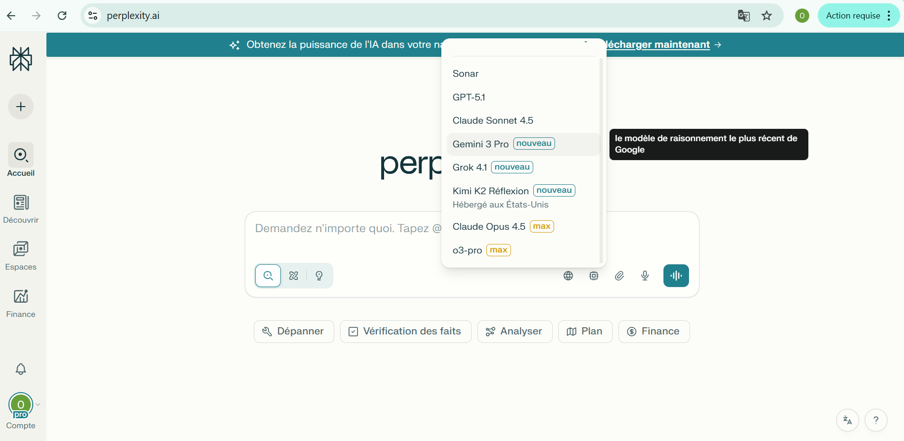Viewport: 904px width, 441px height.
Task: Switch to Labs lightbulb mode
Action: [319, 276]
